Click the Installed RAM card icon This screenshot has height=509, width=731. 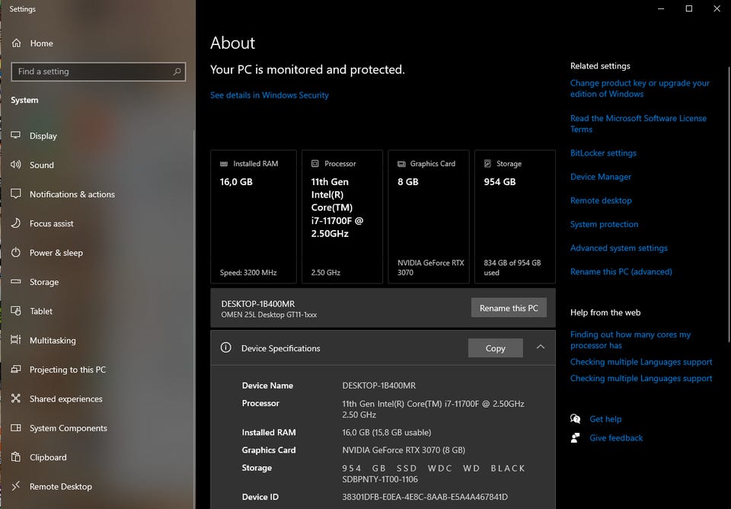pyautogui.click(x=224, y=164)
